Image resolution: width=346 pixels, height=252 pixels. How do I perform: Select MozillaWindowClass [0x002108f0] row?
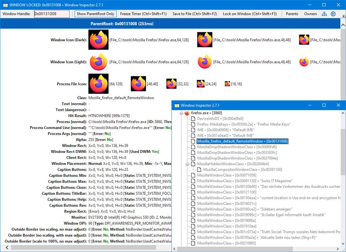click(226, 243)
